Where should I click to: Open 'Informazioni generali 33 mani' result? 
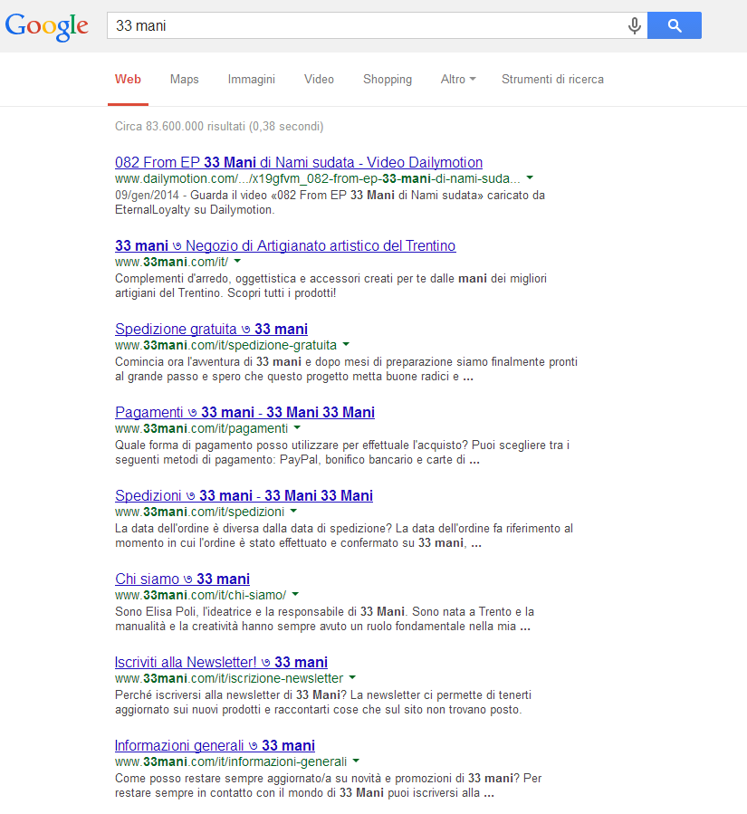pos(215,745)
